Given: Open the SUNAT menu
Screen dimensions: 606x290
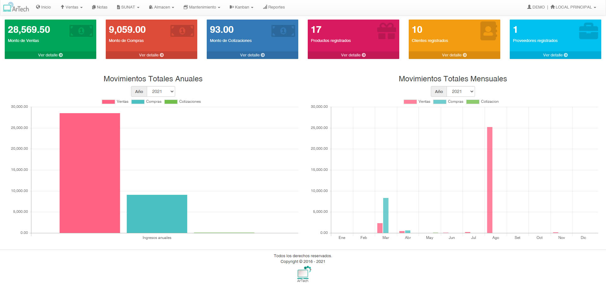Looking at the screenshot, I should [128, 7].
